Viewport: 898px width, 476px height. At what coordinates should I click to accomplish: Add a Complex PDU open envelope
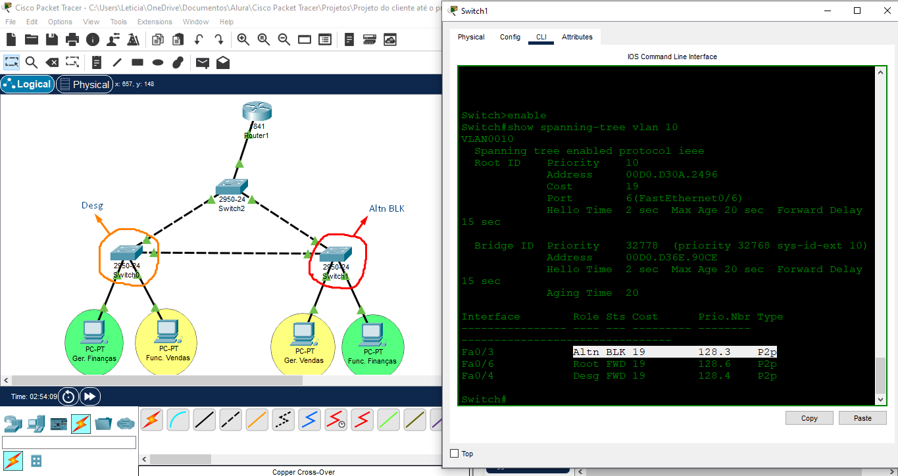(223, 62)
